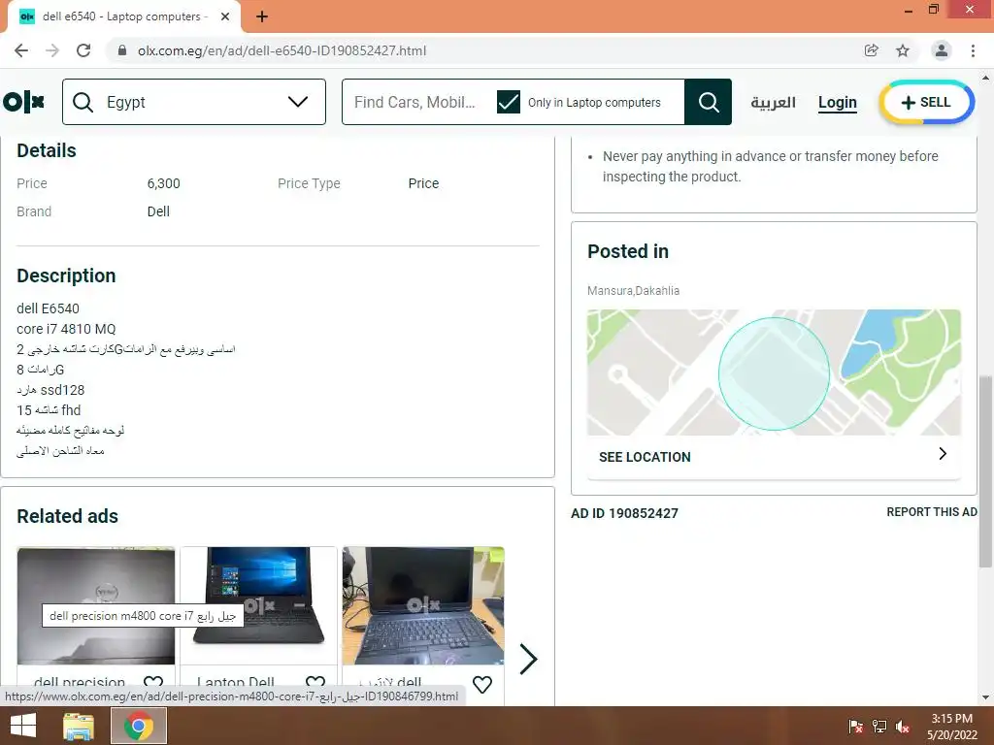
Task: Click the description line dell E6540
Action: [48, 308]
